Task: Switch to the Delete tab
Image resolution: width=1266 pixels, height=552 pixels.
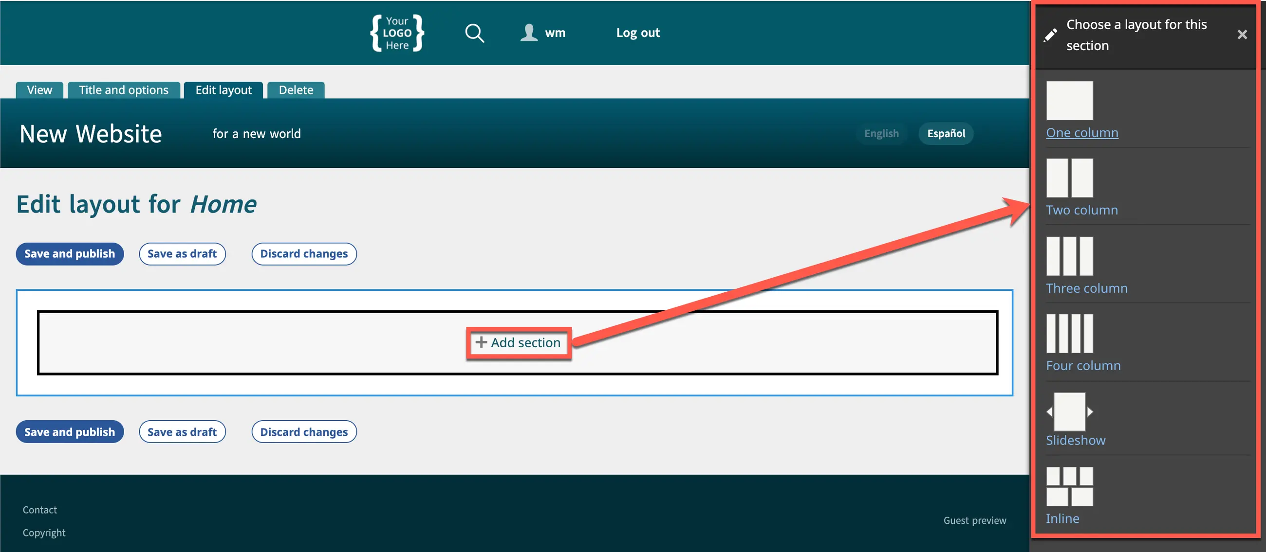Action: pos(296,90)
